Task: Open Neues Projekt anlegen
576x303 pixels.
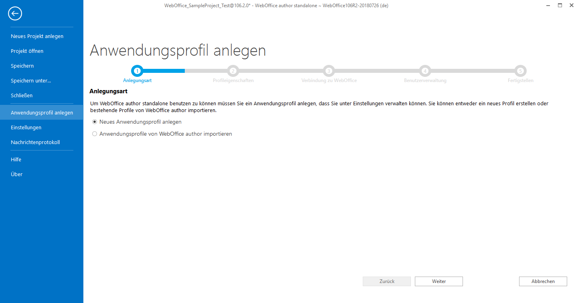Action: [x=42, y=36]
